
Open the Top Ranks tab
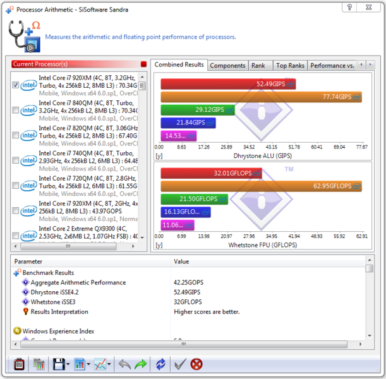(290, 65)
